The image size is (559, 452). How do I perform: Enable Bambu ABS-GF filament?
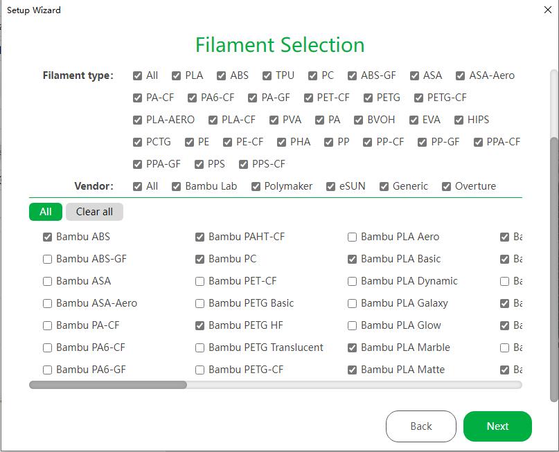[x=47, y=260]
